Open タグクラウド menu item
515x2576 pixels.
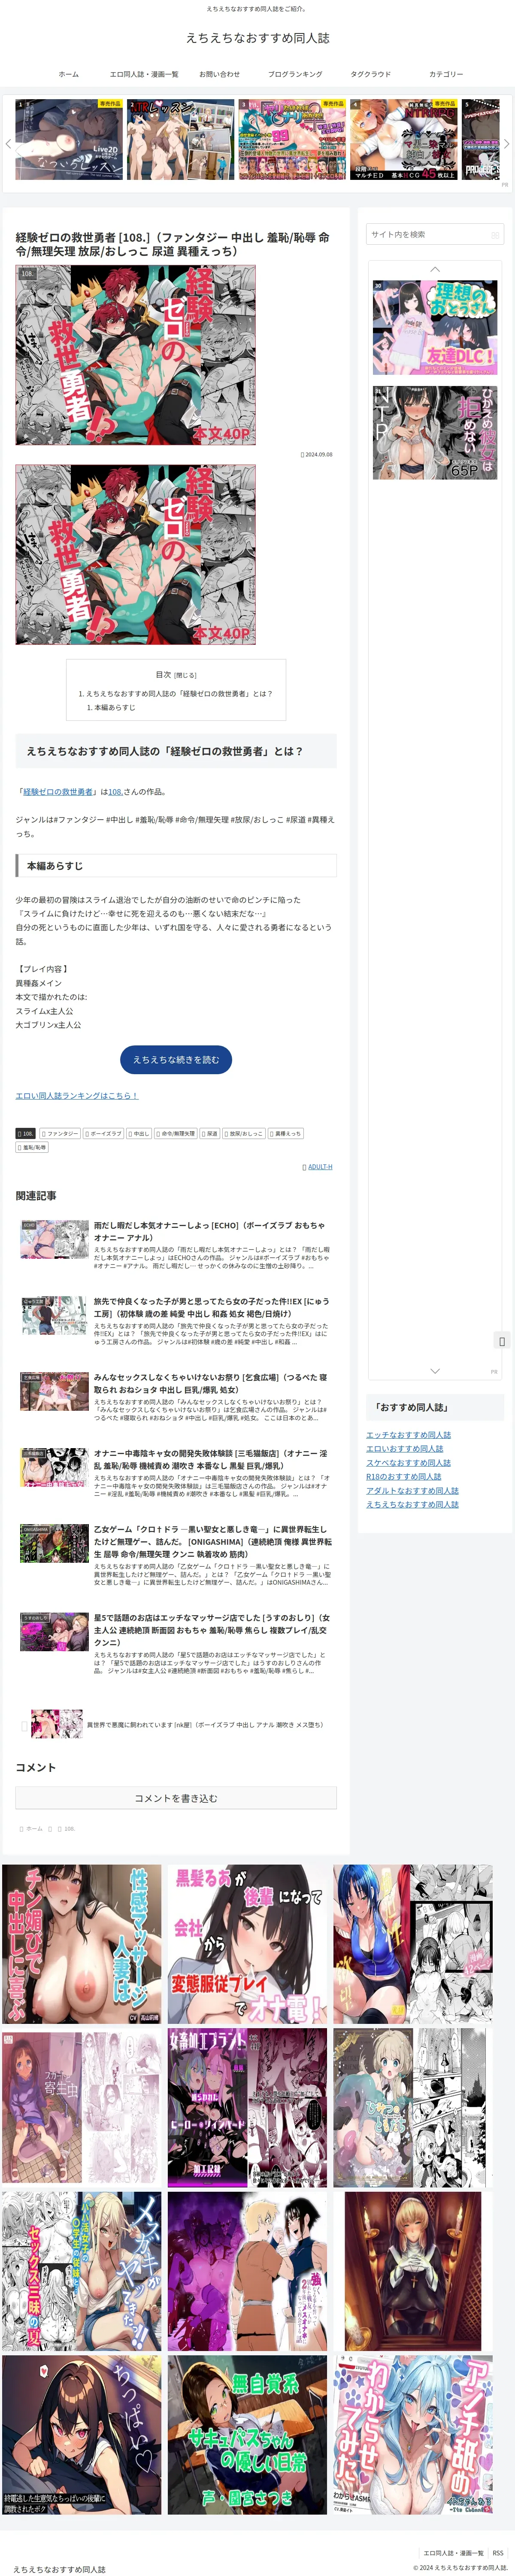(370, 74)
